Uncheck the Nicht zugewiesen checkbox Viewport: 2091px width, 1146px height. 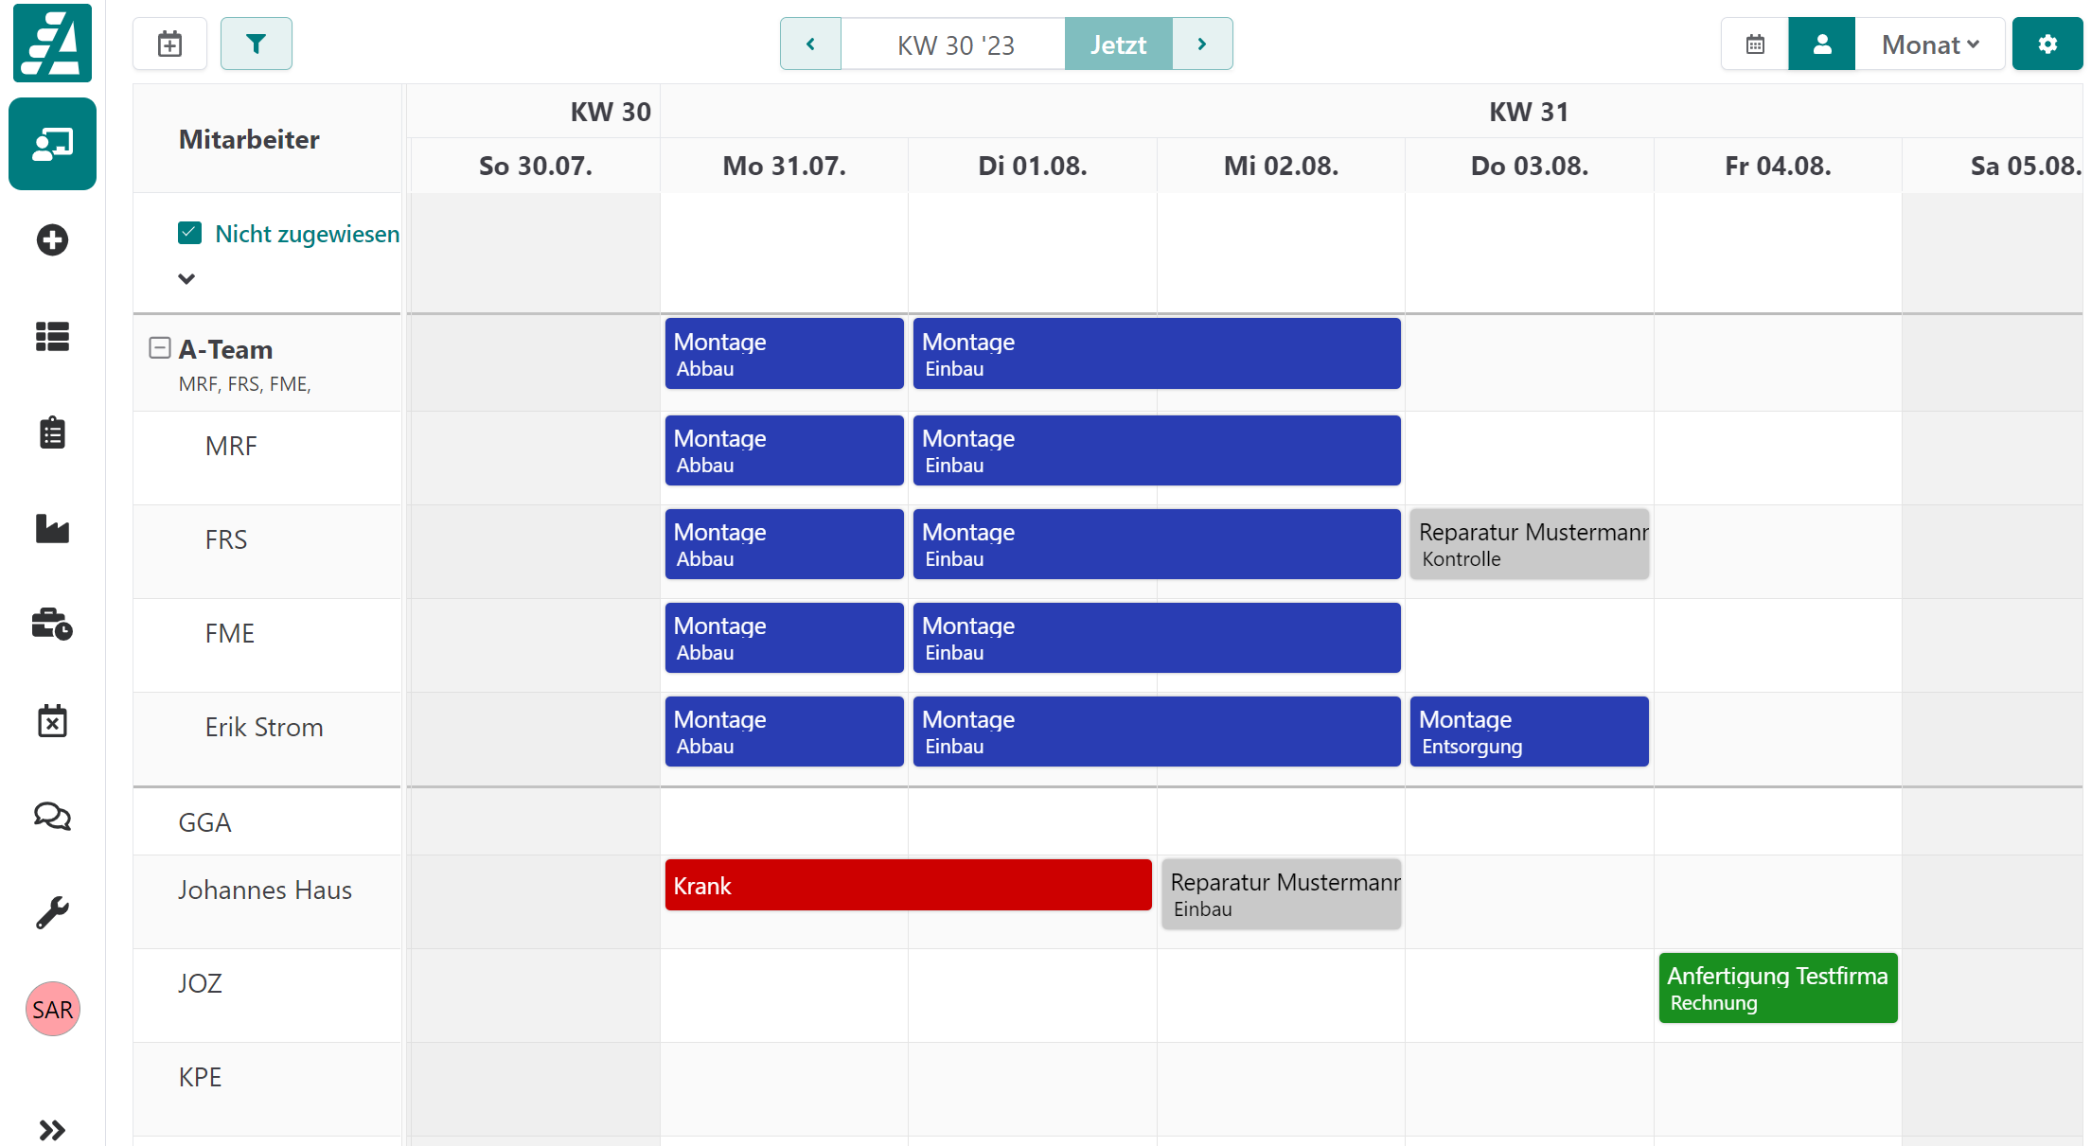pos(189,233)
